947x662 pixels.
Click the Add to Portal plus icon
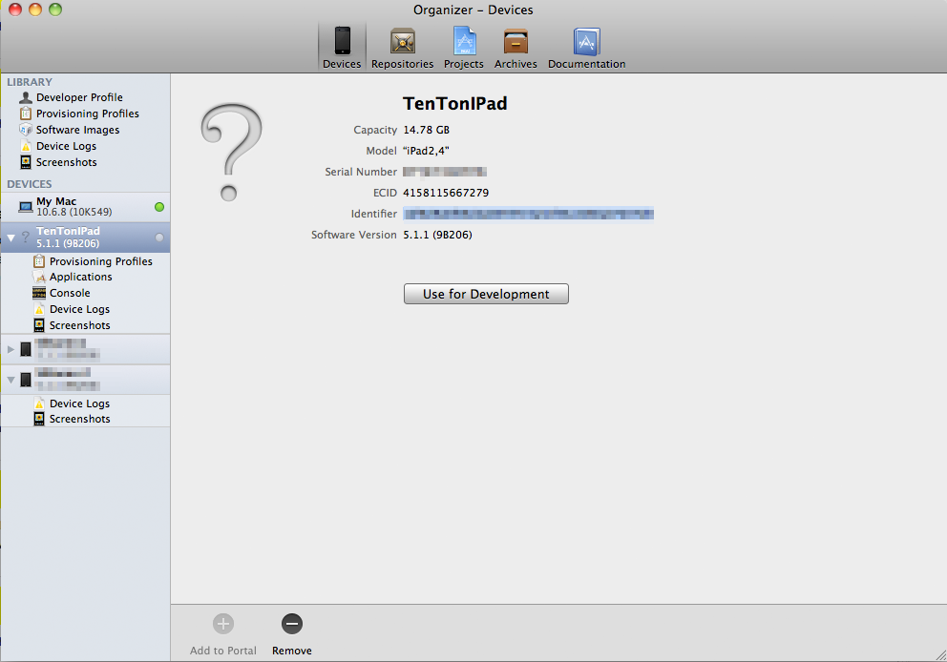pyautogui.click(x=223, y=624)
